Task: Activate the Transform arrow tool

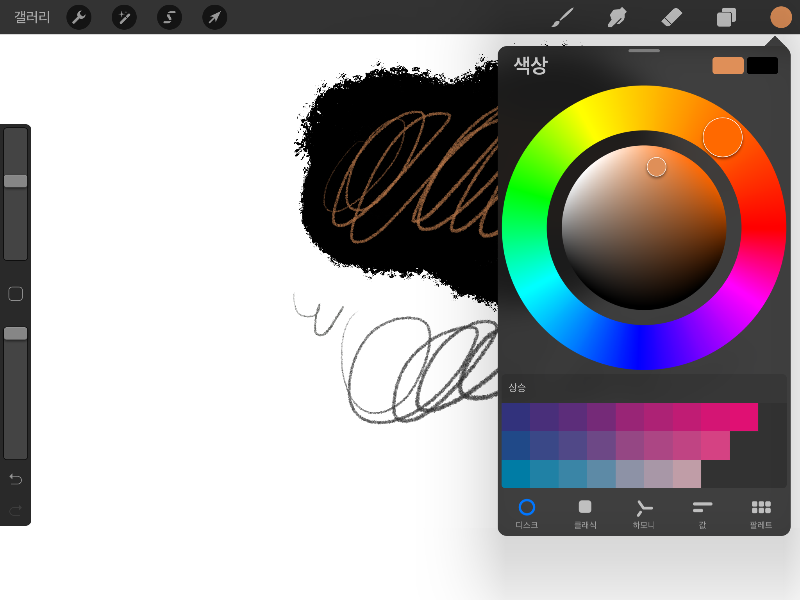Action: click(215, 17)
